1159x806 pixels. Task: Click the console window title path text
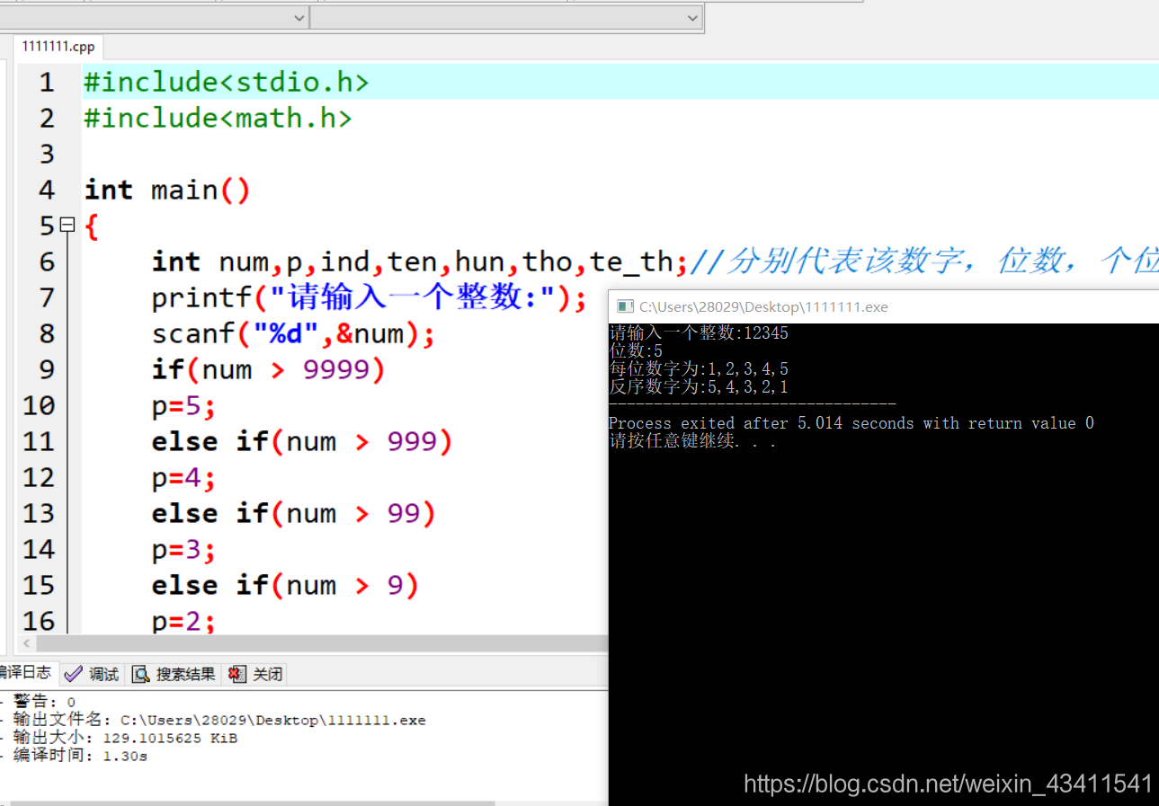pyautogui.click(x=763, y=306)
